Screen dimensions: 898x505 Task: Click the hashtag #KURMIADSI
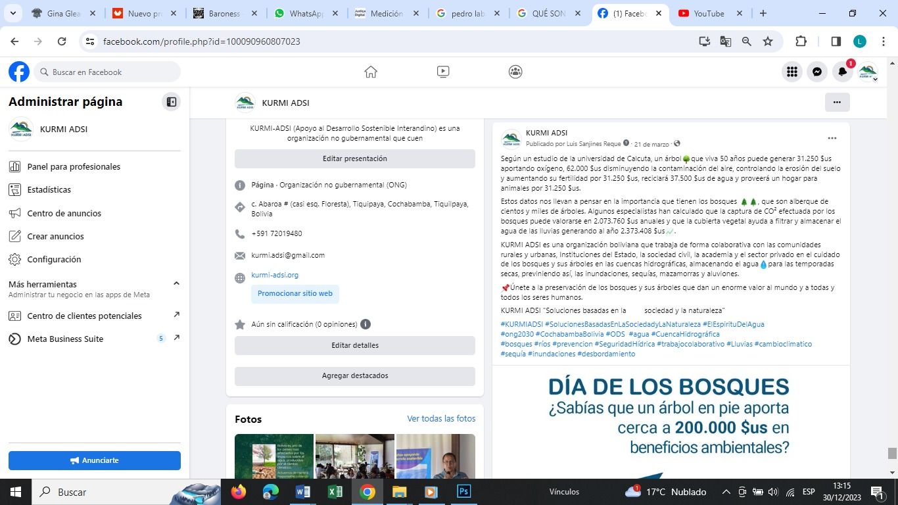pyautogui.click(x=522, y=324)
